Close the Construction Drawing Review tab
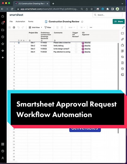The width and height of the screenshot is (127, 164). [47, 3]
